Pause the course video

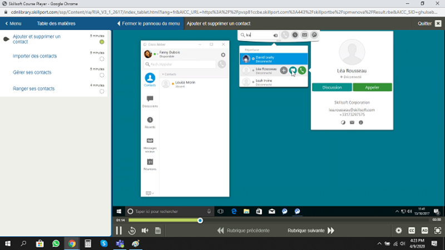tap(118, 231)
